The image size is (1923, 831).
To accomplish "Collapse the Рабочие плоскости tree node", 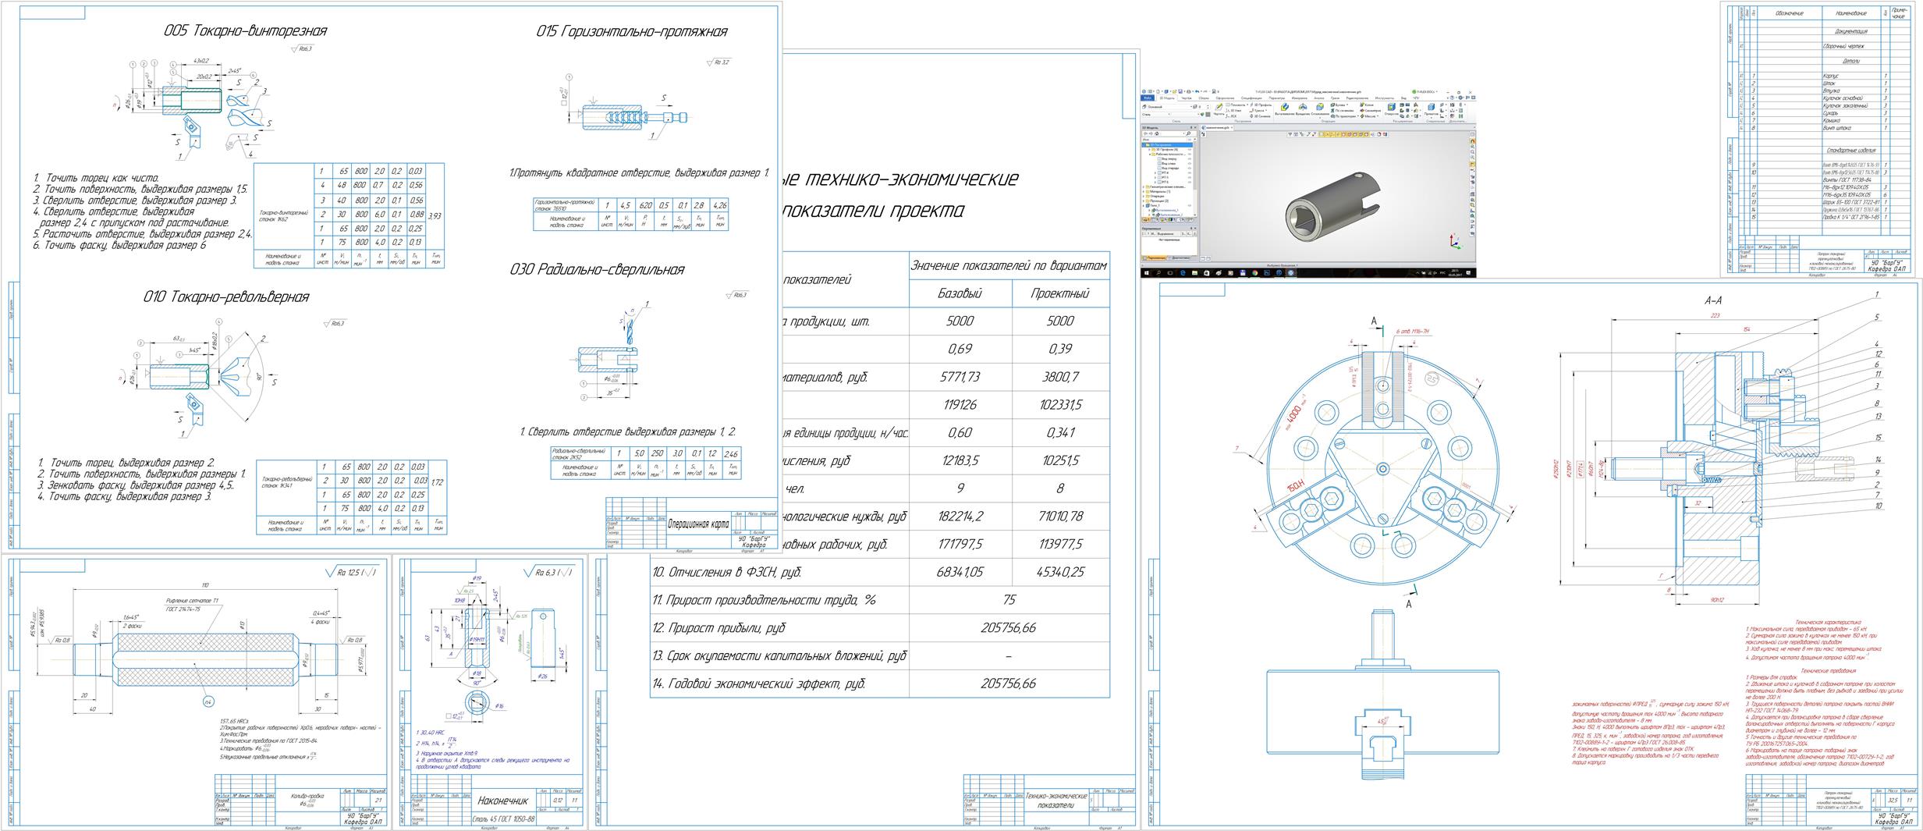I will point(1150,154).
